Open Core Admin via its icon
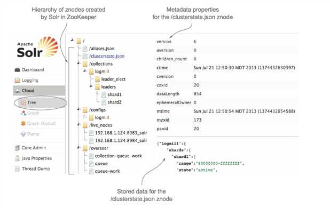 17,148
